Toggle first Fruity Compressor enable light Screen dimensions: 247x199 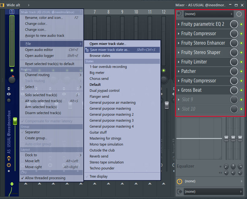[x=241, y=34]
